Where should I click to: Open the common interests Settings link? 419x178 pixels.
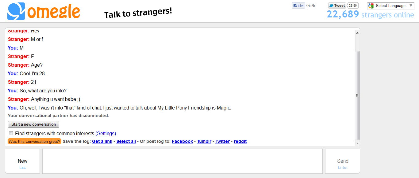pos(106,133)
